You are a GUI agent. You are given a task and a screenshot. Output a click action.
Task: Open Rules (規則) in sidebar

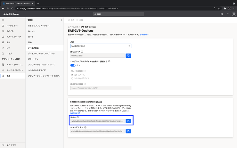click(13, 42)
